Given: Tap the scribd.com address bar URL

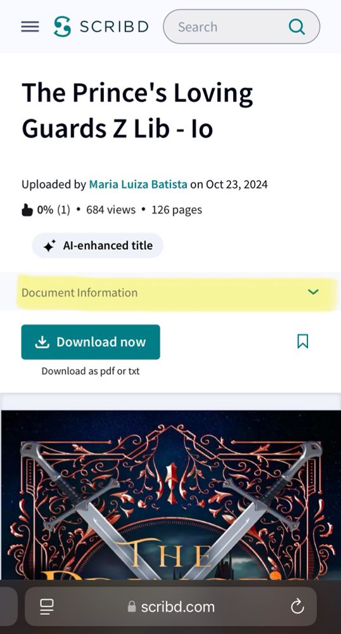Looking at the screenshot, I should (x=177, y=607).
